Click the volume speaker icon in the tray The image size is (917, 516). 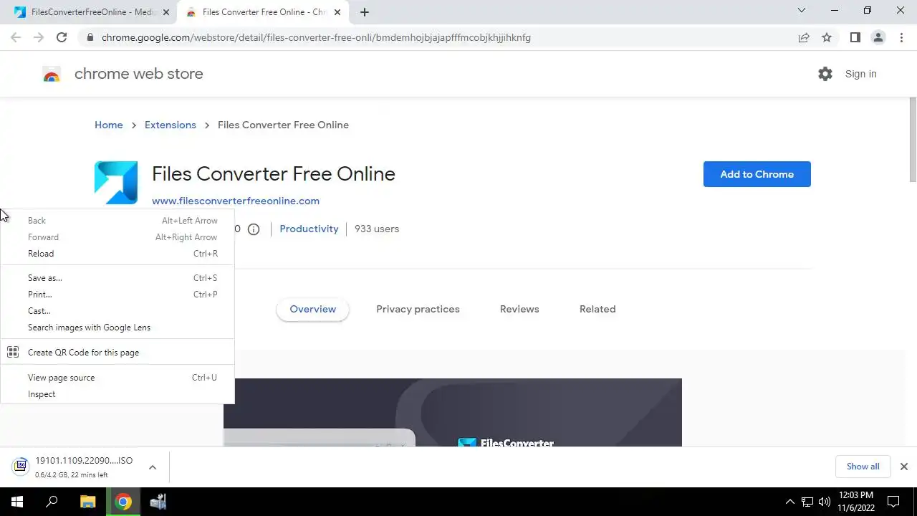[x=825, y=502]
